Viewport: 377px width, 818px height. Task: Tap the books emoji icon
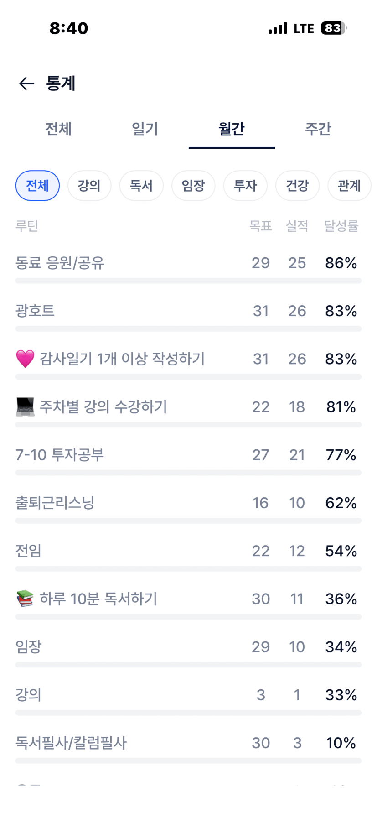[25, 599]
